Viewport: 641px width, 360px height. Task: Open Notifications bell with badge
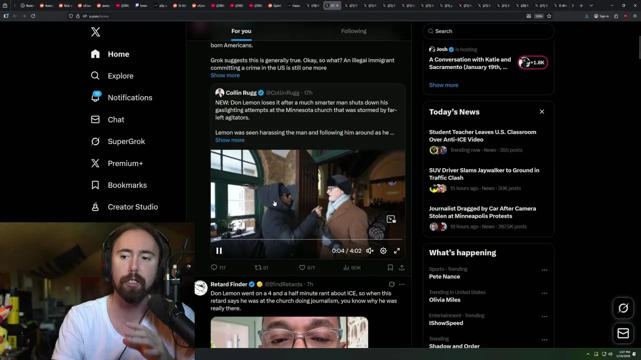click(96, 97)
